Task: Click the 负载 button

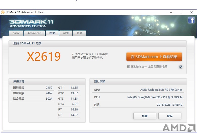Action: click(x=145, y=116)
